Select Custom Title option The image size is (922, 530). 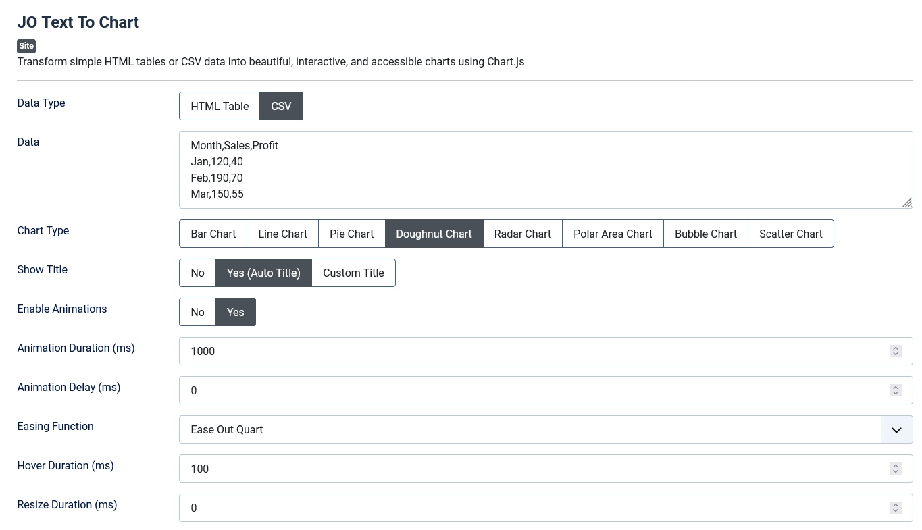[353, 273]
